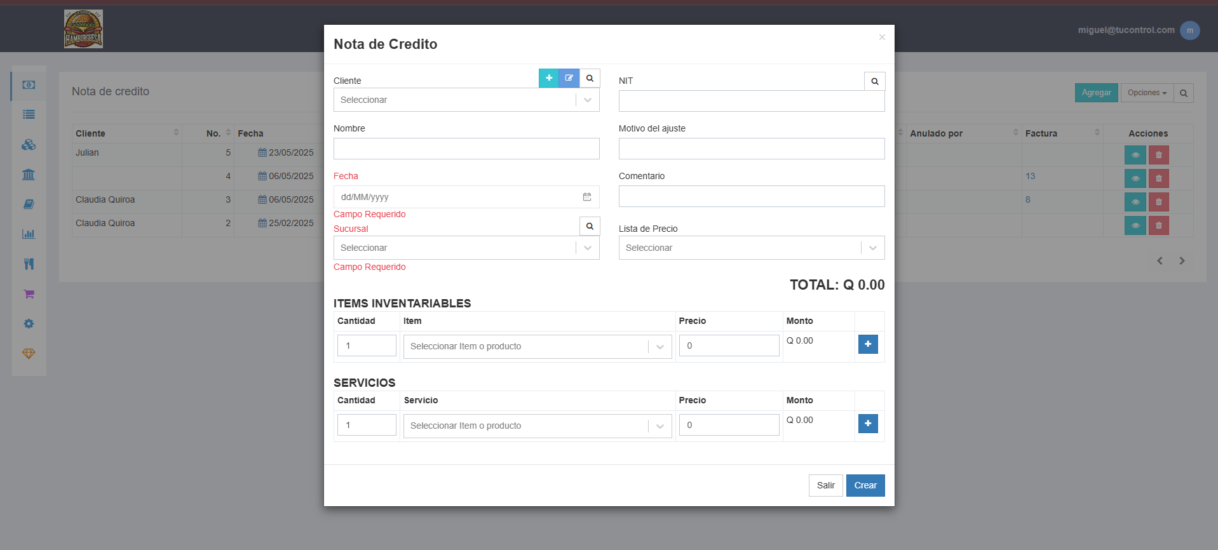Viewport: 1218px width, 550px height.
Task: Open the shopping cart sidebar icon
Action: [29, 294]
